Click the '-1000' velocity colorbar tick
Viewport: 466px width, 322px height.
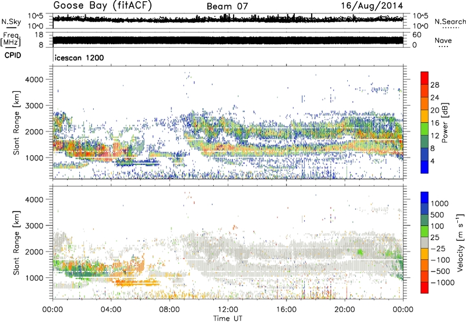coord(442,282)
